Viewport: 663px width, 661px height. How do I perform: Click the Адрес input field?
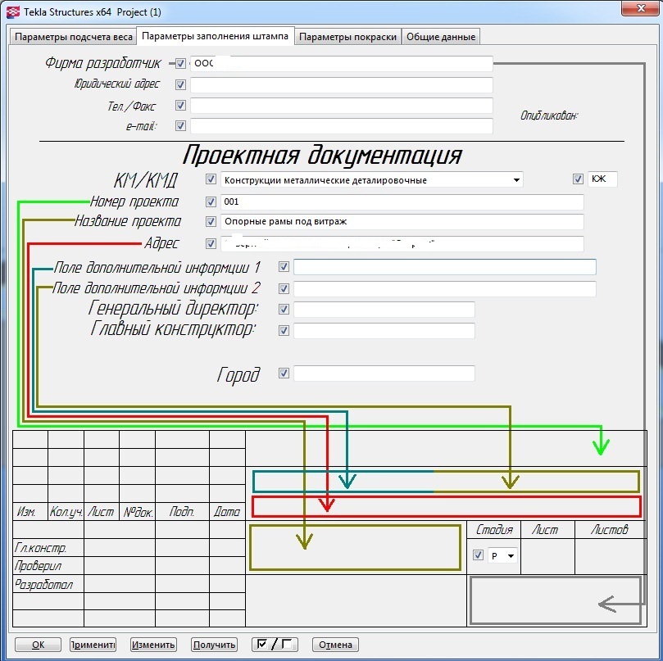coord(402,244)
